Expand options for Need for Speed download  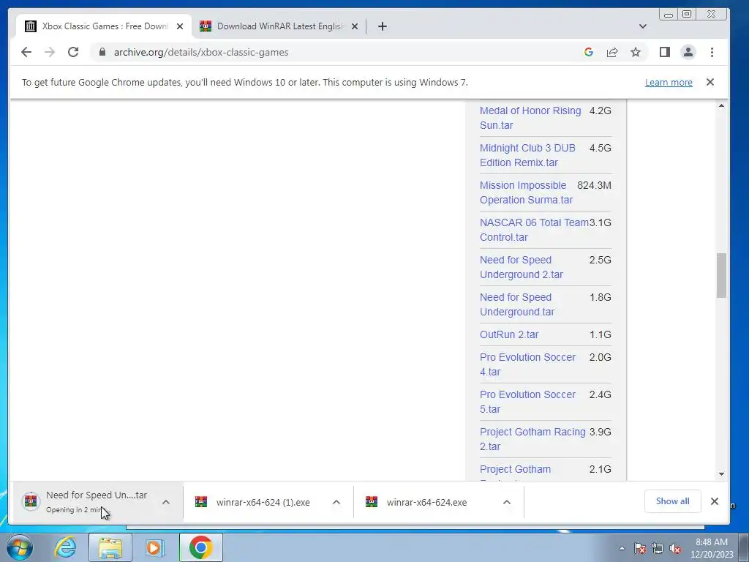click(166, 502)
